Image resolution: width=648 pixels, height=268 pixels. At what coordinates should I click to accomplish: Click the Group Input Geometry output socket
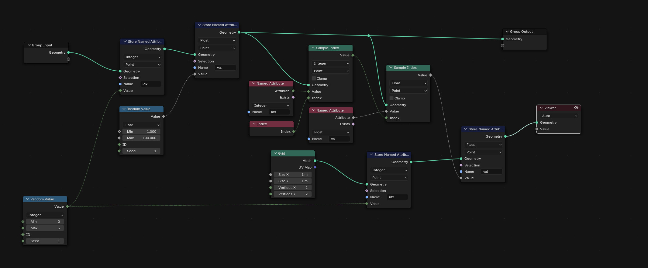[x=68, y=52]
